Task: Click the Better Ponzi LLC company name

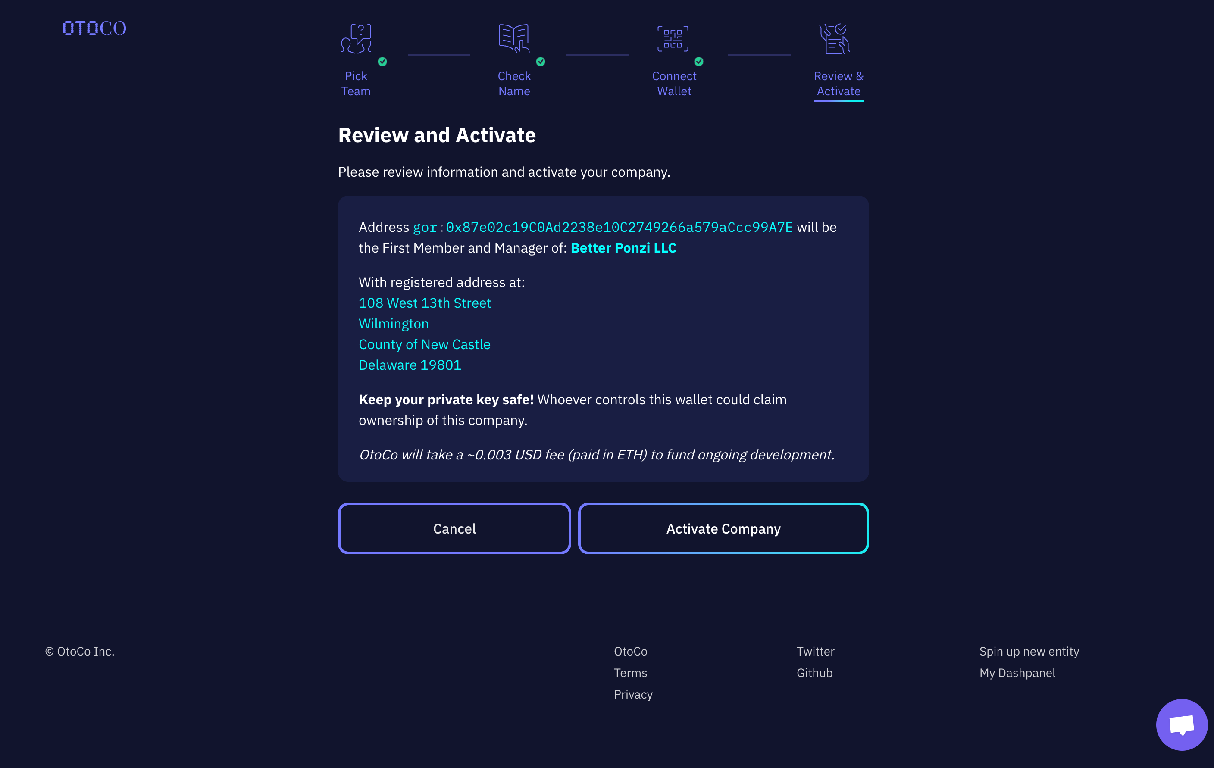Action: [x=623, y=248]
